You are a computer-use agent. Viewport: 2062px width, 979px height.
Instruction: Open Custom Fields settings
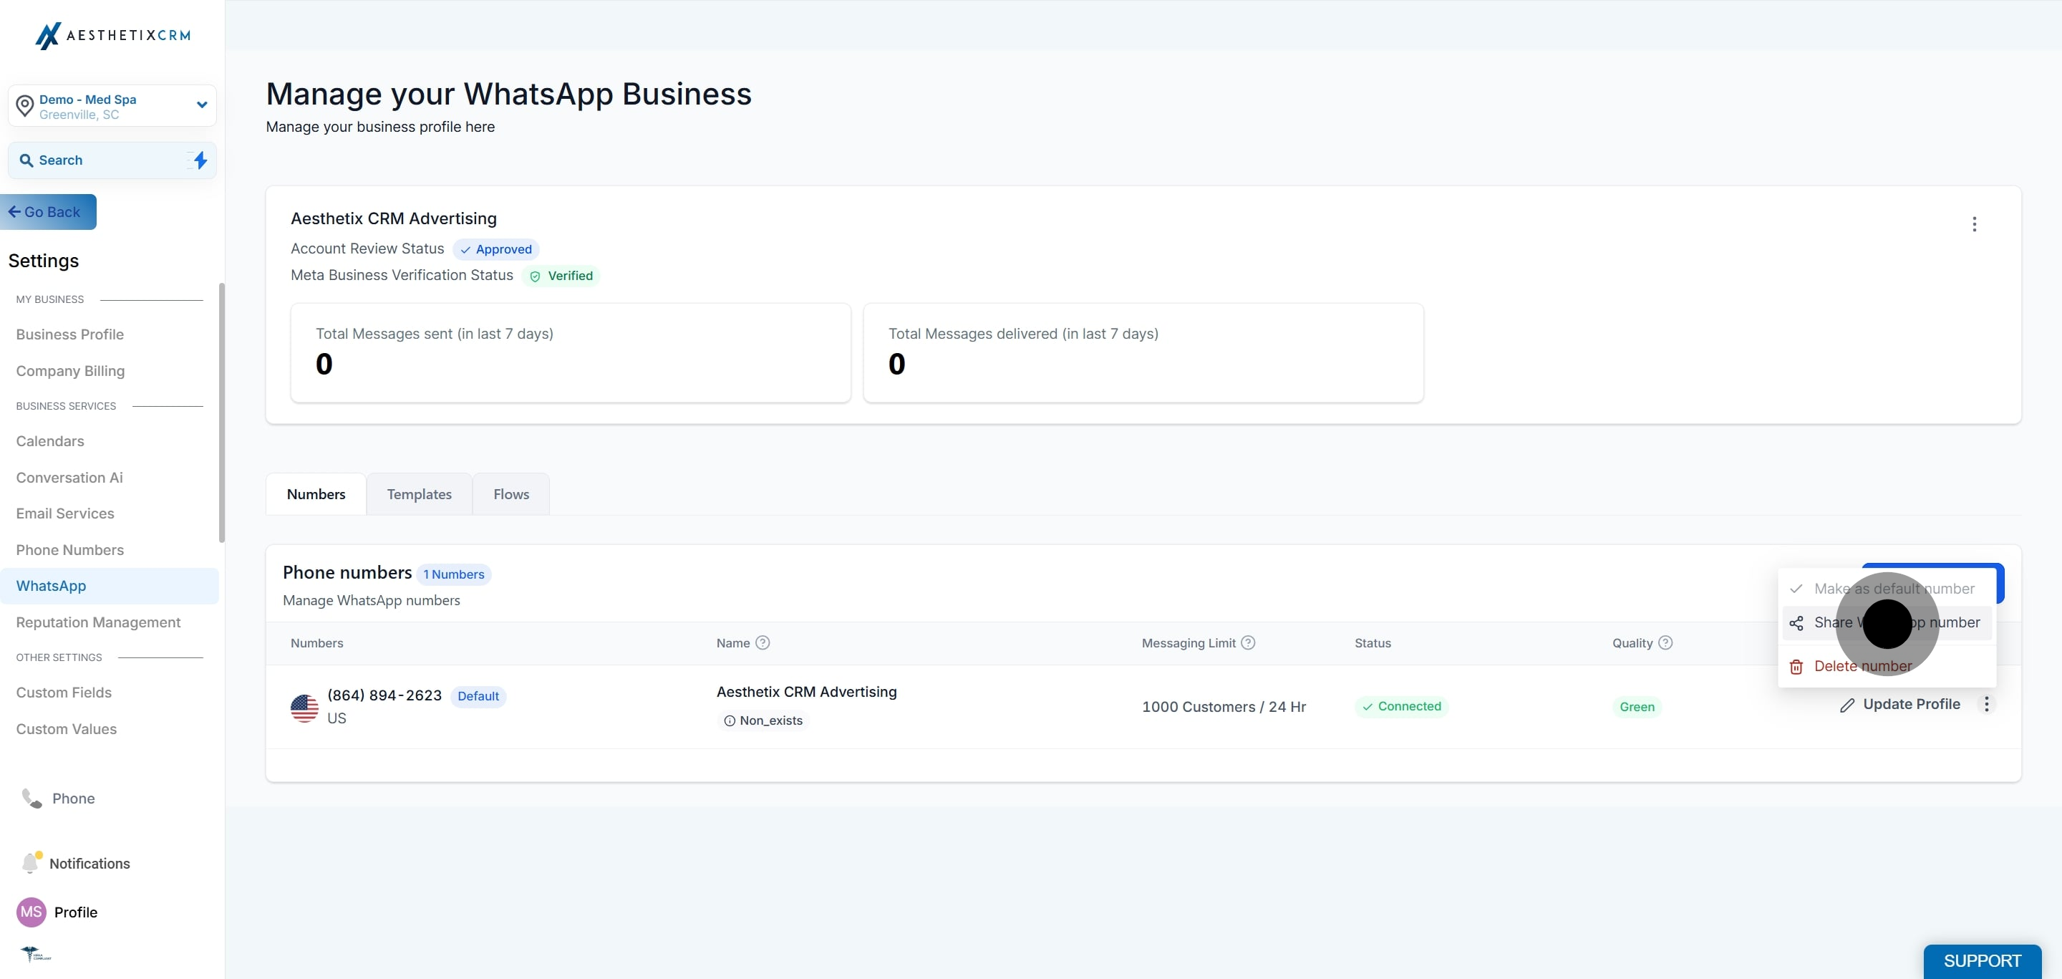coord(64,693)
